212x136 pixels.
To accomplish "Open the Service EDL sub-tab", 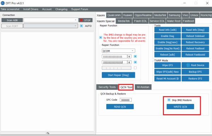I will 157,21.
